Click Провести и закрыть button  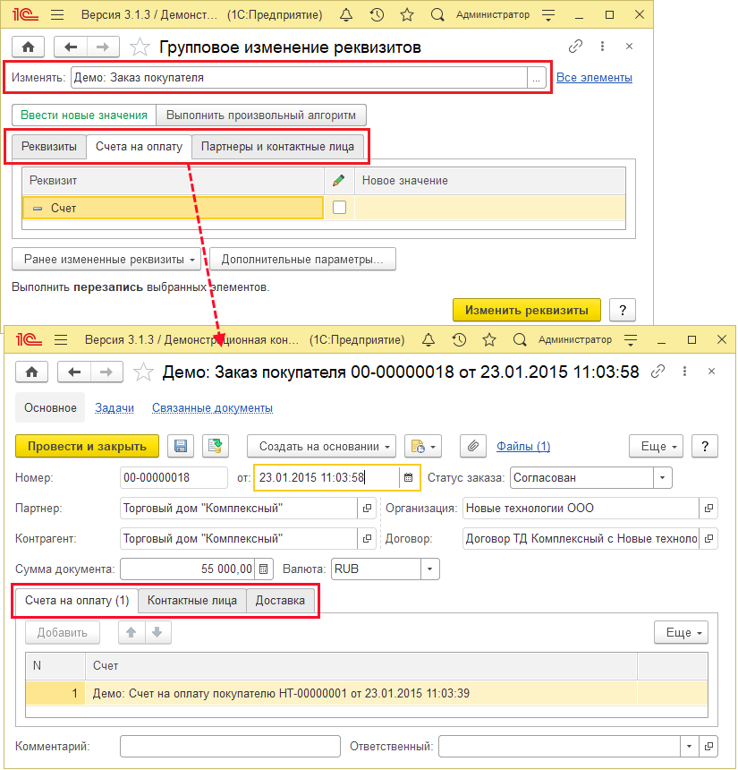(88, 446)
